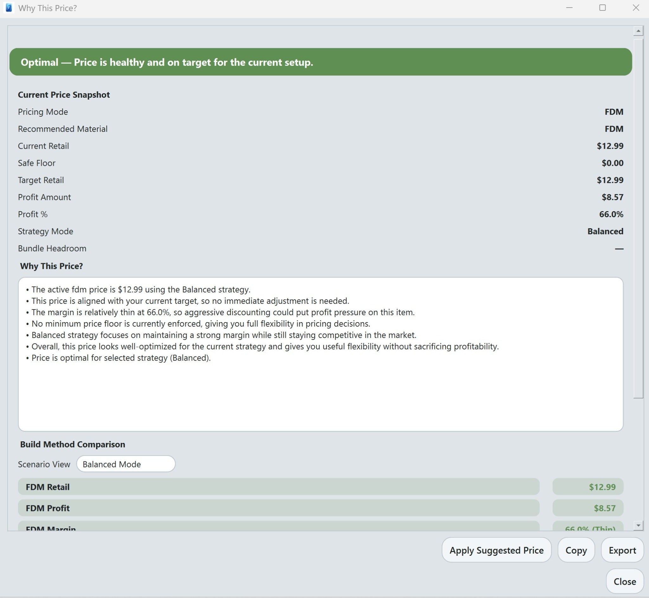Image resolution: width=649 pixels, height=598 pixels.
Task: Click the FDM Margin row
Action: (279, 528)
